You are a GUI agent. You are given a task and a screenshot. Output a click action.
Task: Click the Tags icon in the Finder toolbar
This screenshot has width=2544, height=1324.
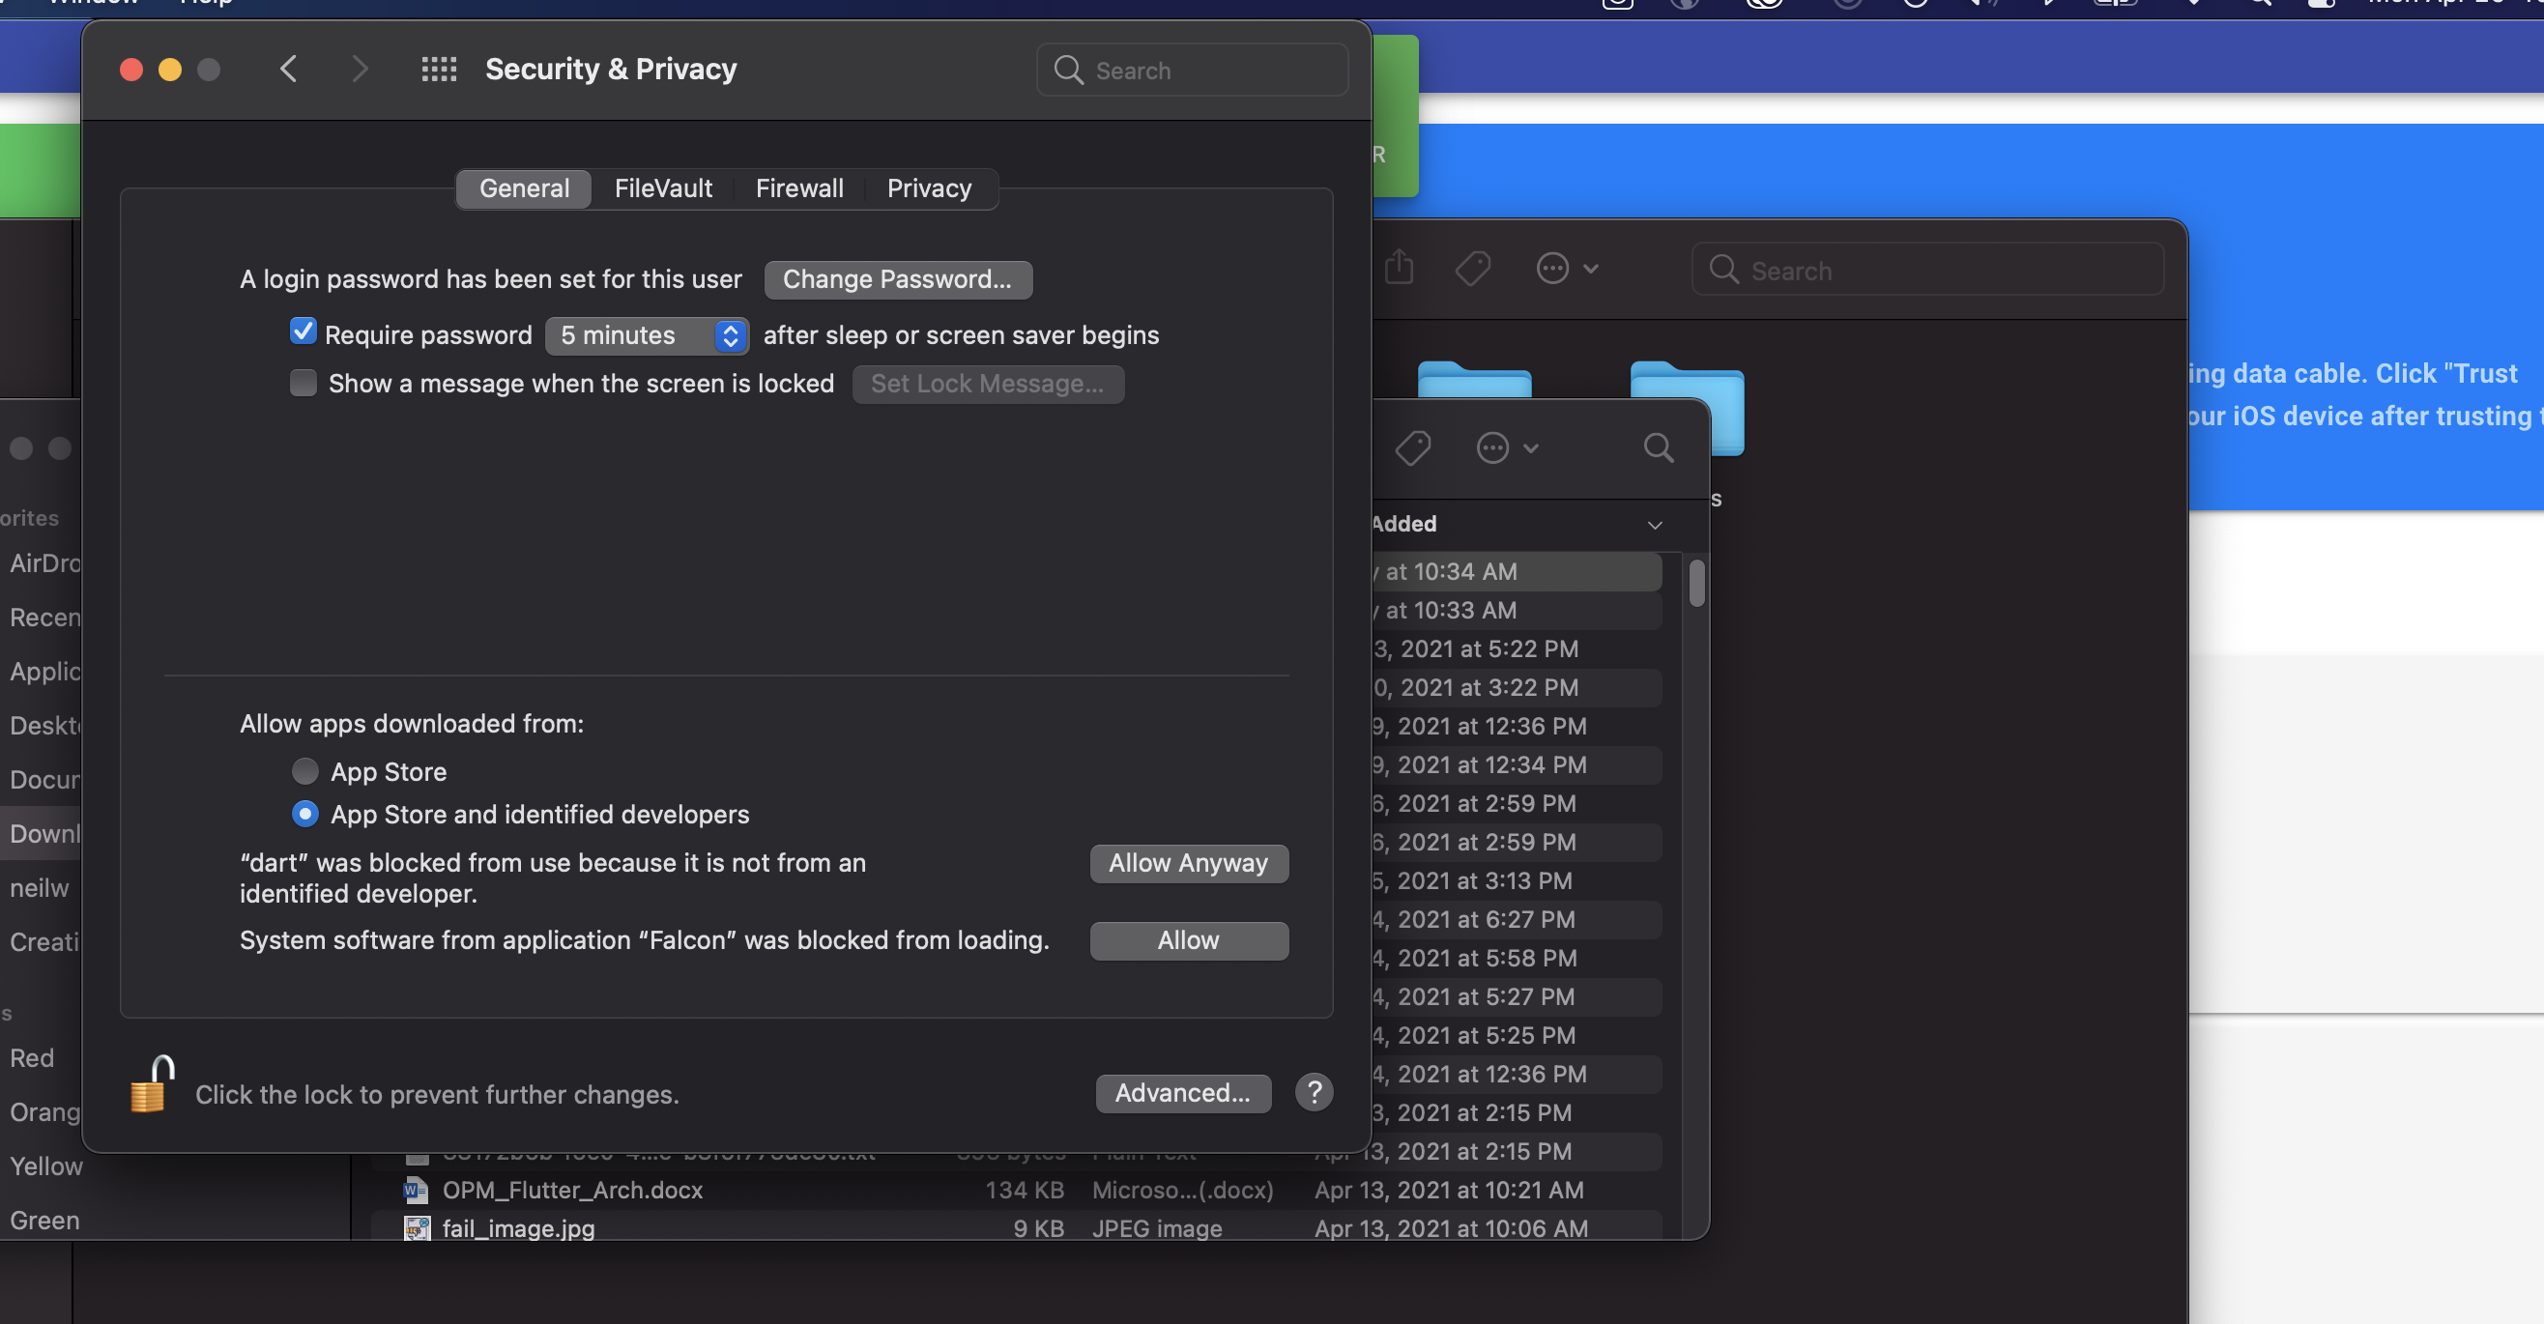coord(1472,268)
